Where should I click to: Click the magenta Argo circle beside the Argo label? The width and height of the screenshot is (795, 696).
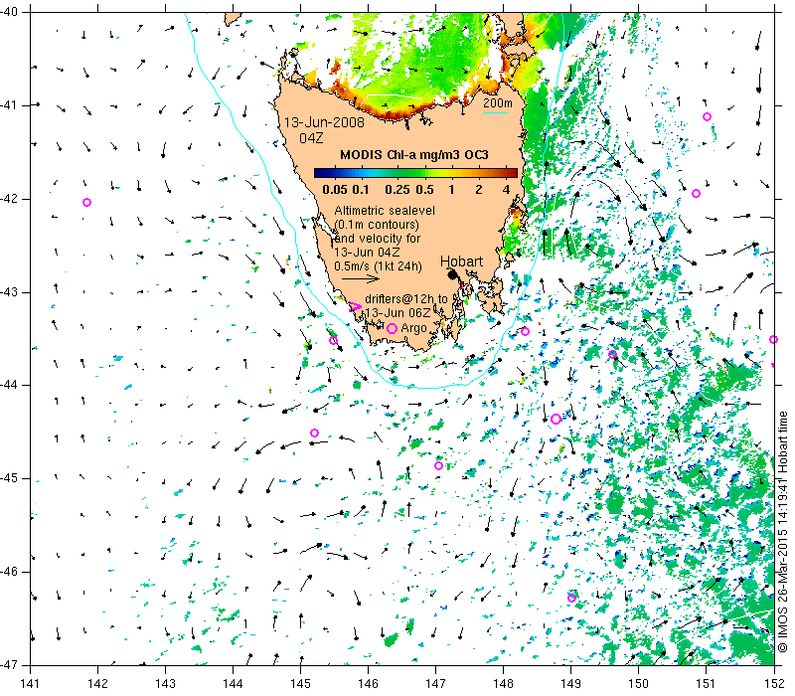pyautogui.click(x=392, y=329)
